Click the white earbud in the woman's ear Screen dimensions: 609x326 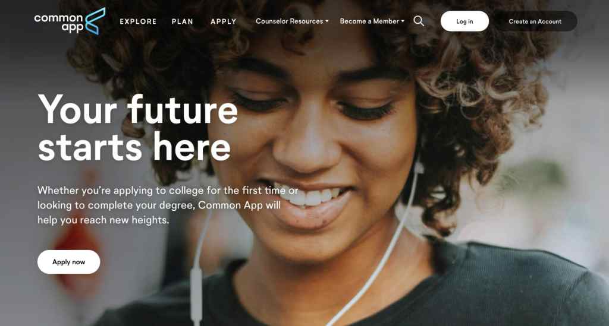click(x=419, y=166)
